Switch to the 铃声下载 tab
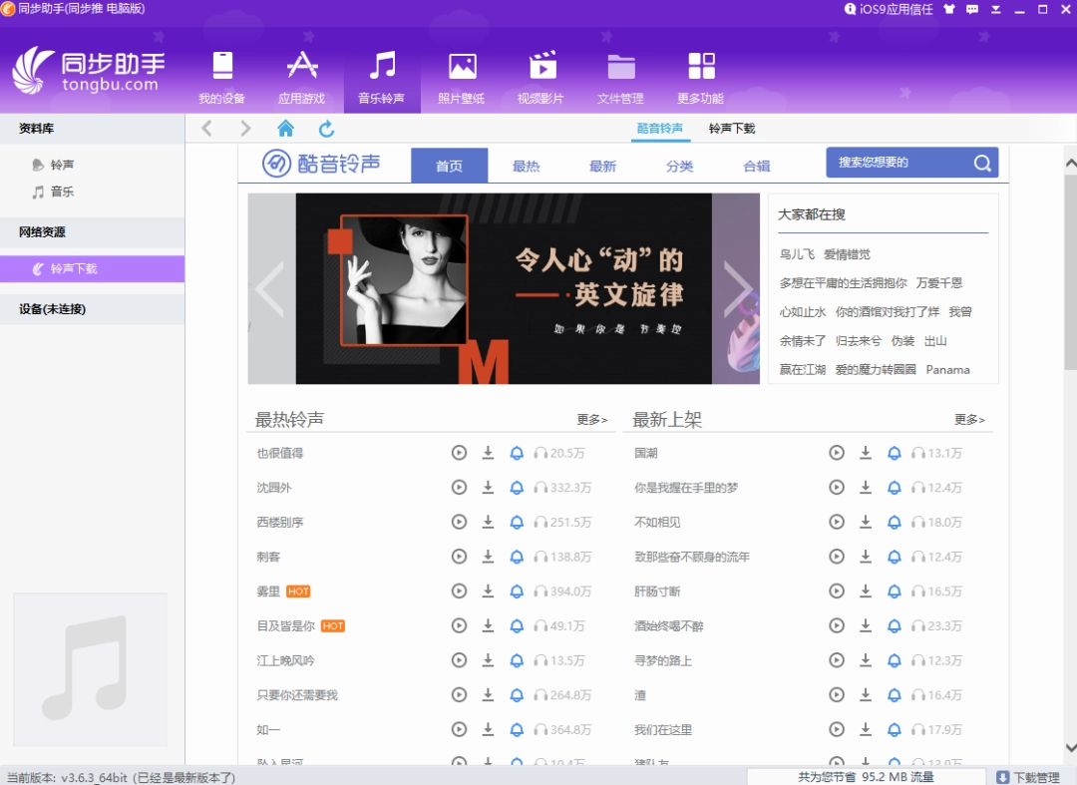Viewport: 1077px width, 785px height. (x=732, y=128)
